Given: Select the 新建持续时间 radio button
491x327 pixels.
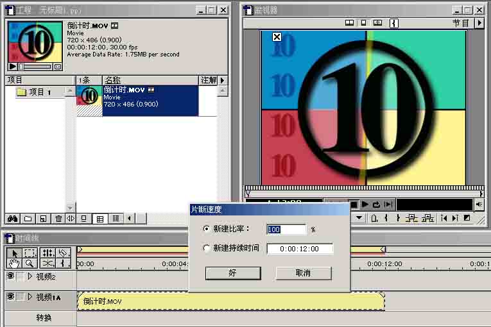Looking at the screenshot, I should coord(206,248).
